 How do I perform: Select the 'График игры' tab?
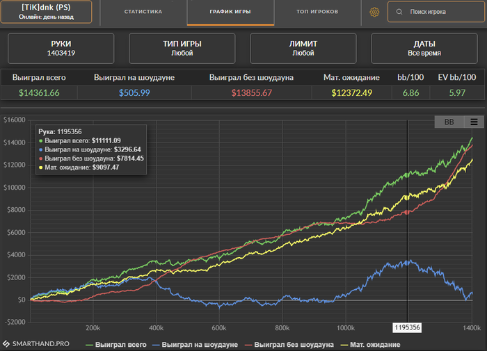coord(230,12)
